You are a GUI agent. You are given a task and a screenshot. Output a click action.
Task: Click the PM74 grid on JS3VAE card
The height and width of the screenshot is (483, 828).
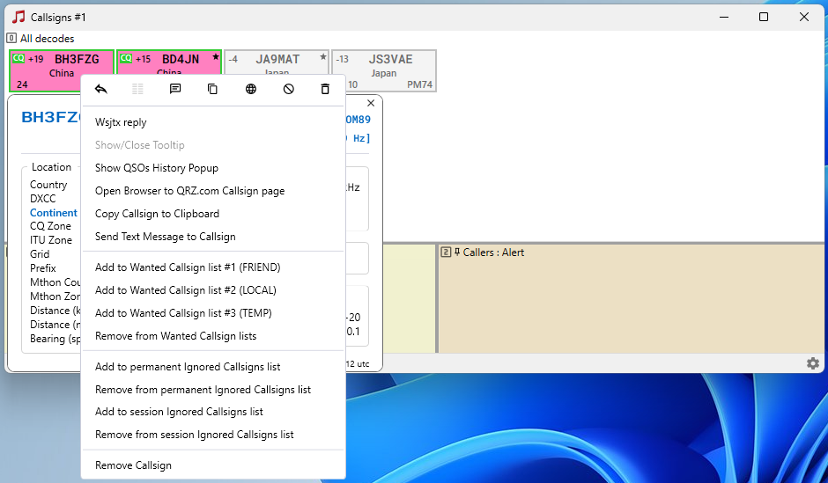click(x=420, y=84)
